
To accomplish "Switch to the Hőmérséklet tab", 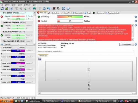I will pos(54,13).
